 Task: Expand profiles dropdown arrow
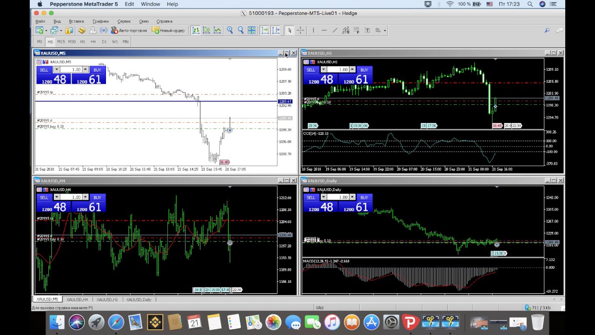click(x=60, y=31)
